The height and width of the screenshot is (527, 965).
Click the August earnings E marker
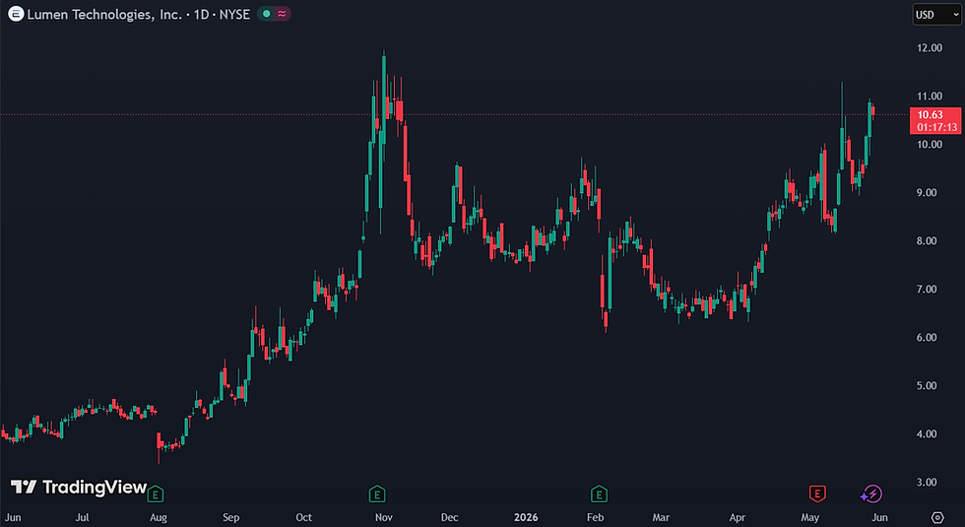156,494
